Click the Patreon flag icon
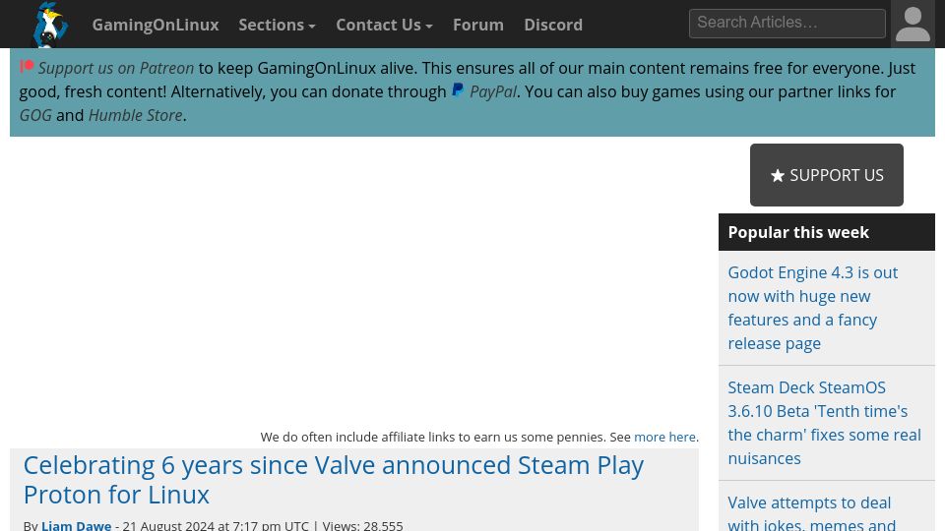Image resolution: width=945 pixels, height=531 pixels. (27, 67)
